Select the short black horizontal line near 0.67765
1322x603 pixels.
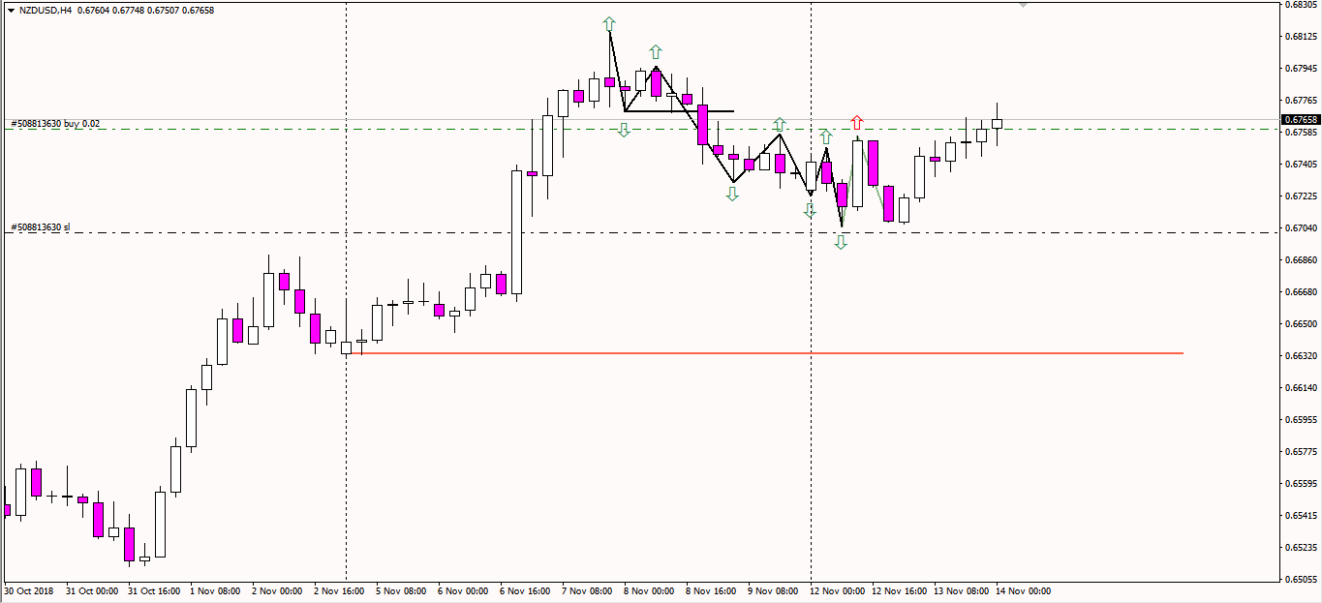pos(679,111)
